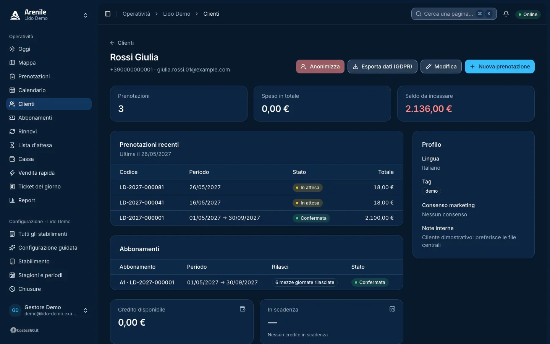Screen dimensions: 550x344
Task: Click the Coste360.it footer logo
Action: 24,330
